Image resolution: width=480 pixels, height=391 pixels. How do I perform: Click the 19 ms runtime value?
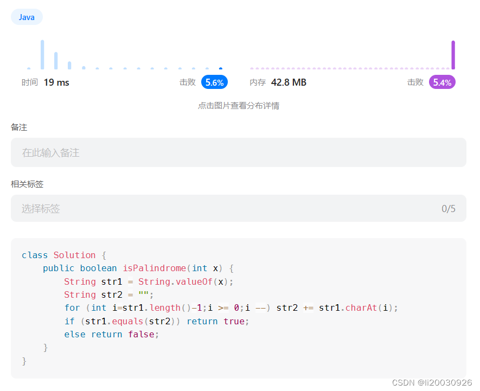[56, 82]
